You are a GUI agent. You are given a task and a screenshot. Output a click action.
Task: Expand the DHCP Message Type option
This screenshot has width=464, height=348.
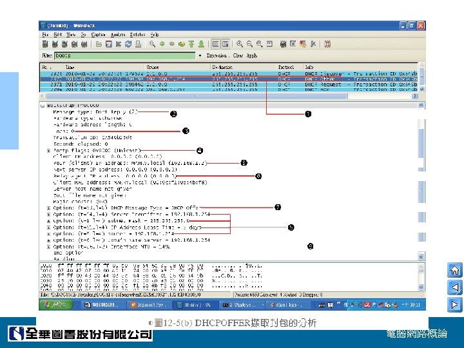pyautogui.click(x=49, y=208)
